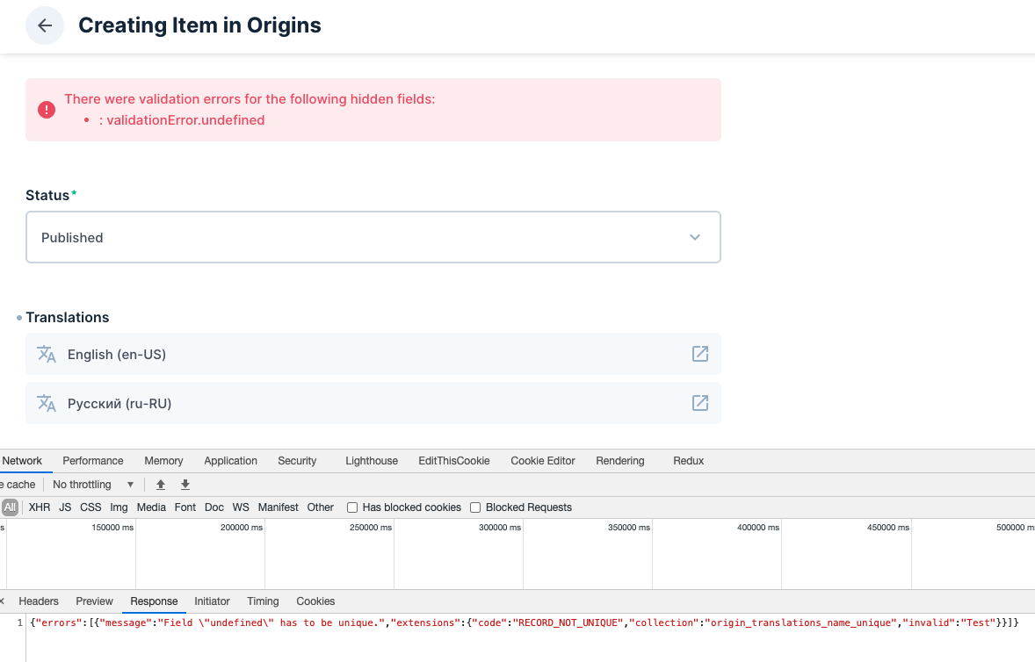Filter requests by WS

241,507
